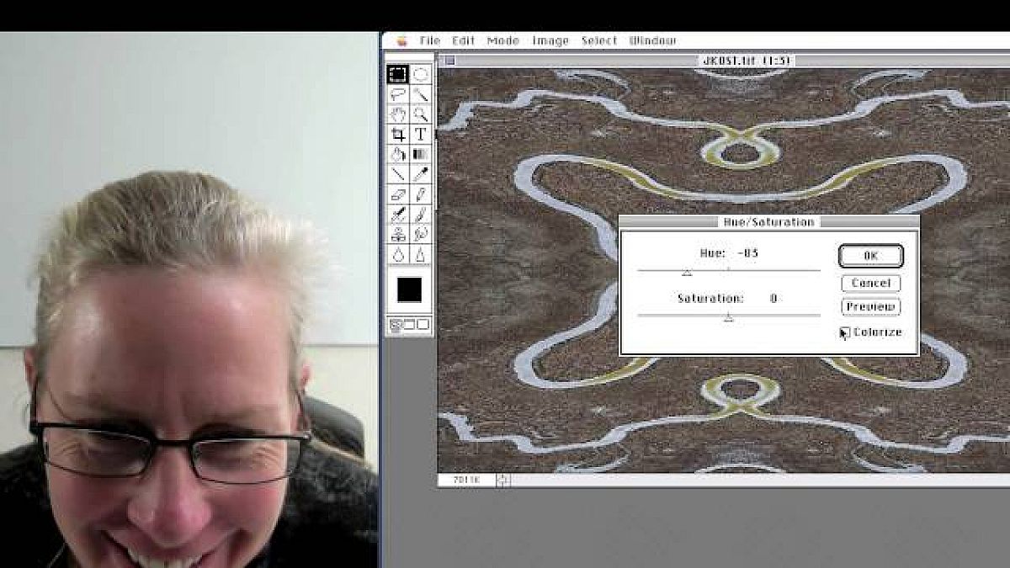Enable the Colorize checkbox
This screenshot has height=568, width=1010.
click(x=845, y=333)
